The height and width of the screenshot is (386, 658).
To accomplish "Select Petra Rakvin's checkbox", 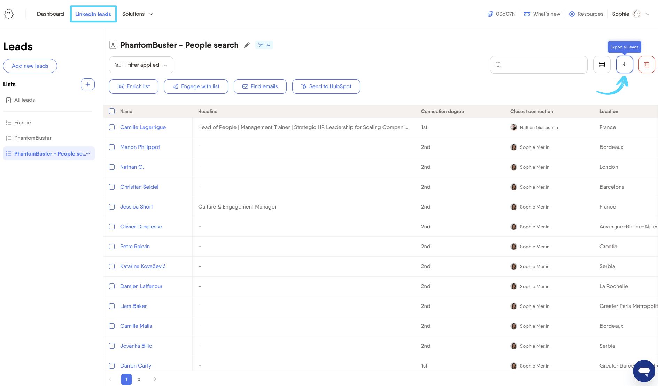I will point(112,247).
